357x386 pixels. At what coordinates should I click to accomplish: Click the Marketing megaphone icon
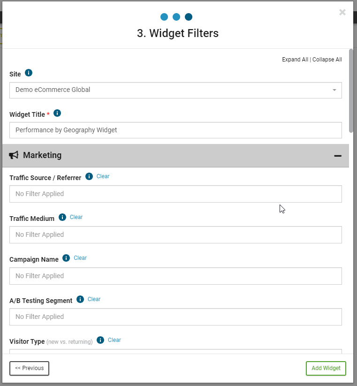14,155
